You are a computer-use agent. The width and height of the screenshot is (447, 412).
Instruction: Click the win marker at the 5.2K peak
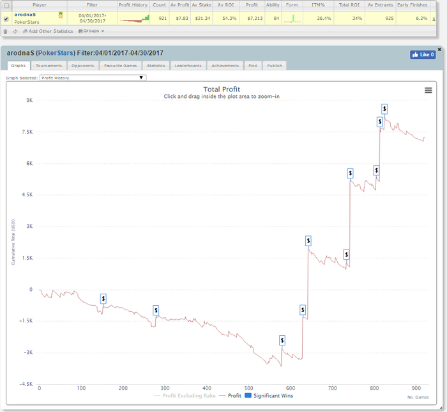tap(351, 173)
